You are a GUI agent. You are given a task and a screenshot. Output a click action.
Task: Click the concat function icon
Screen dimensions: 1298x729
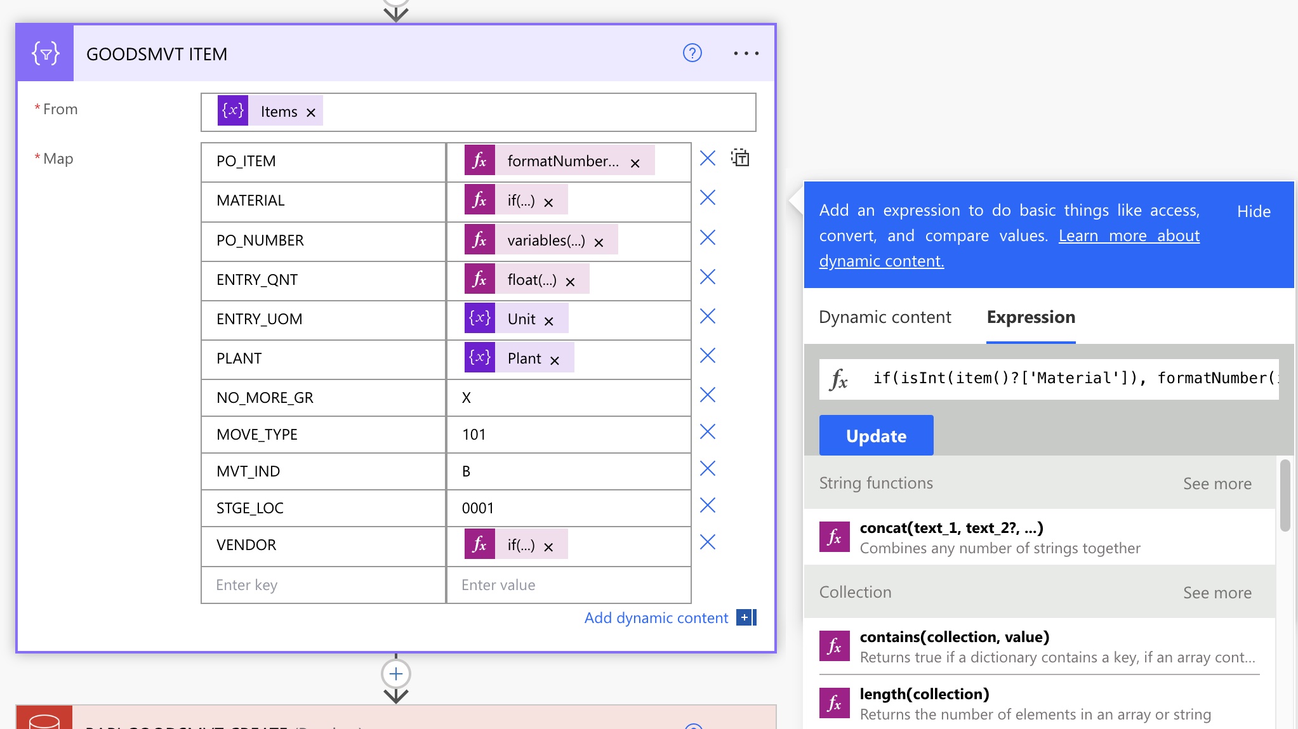click(834, 537)
